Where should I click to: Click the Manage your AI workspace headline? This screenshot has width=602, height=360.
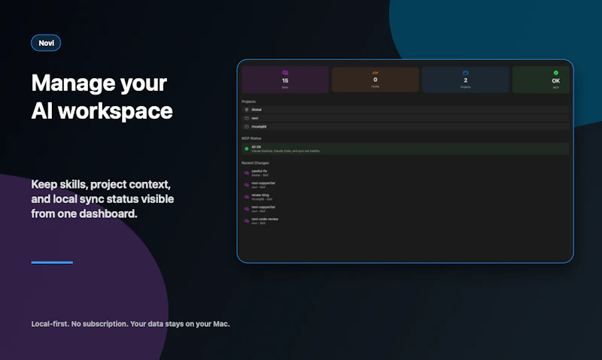[102, 97]
